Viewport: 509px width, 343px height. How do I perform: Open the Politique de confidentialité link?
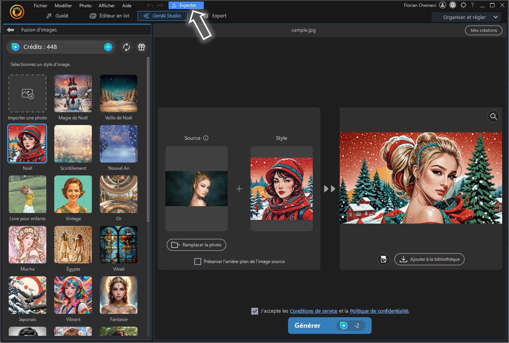point(379,311)
